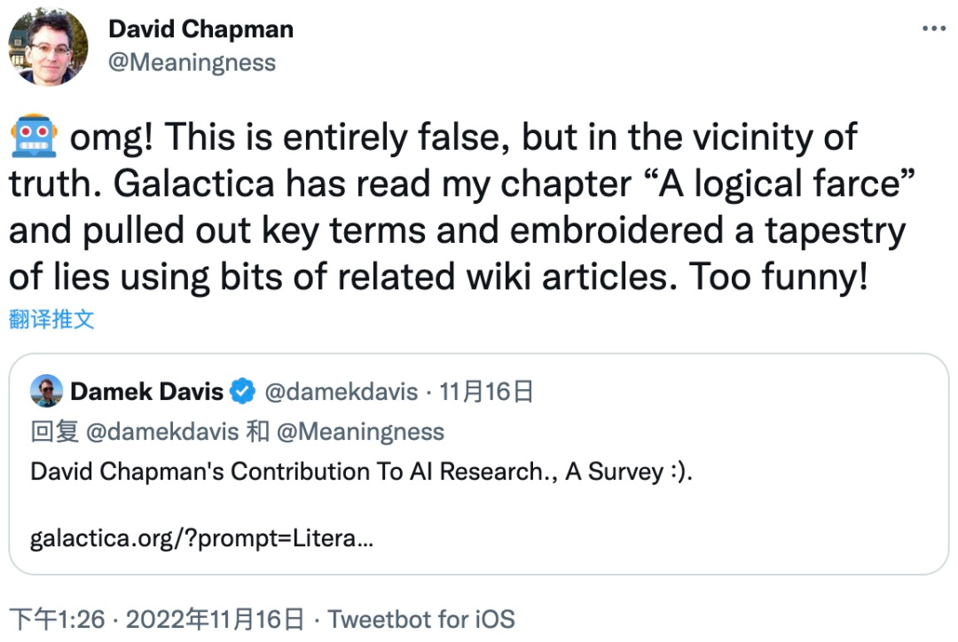The image size is (958, 642).
Task: Open the galactica.org prompt link
Action: 201,538
